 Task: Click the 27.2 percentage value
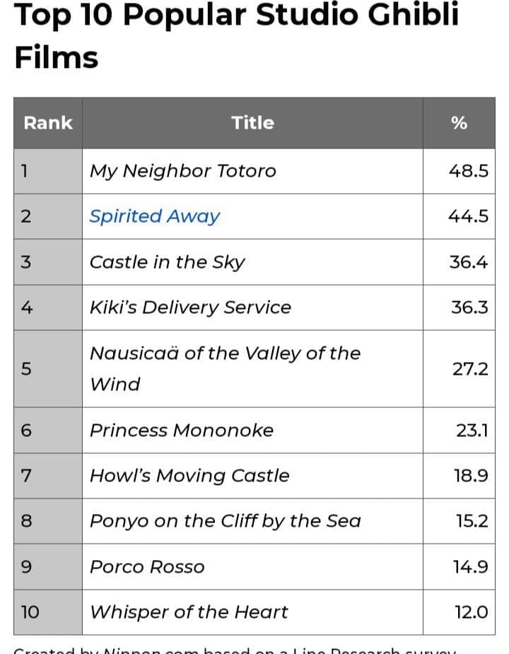[x=469, y=368]
